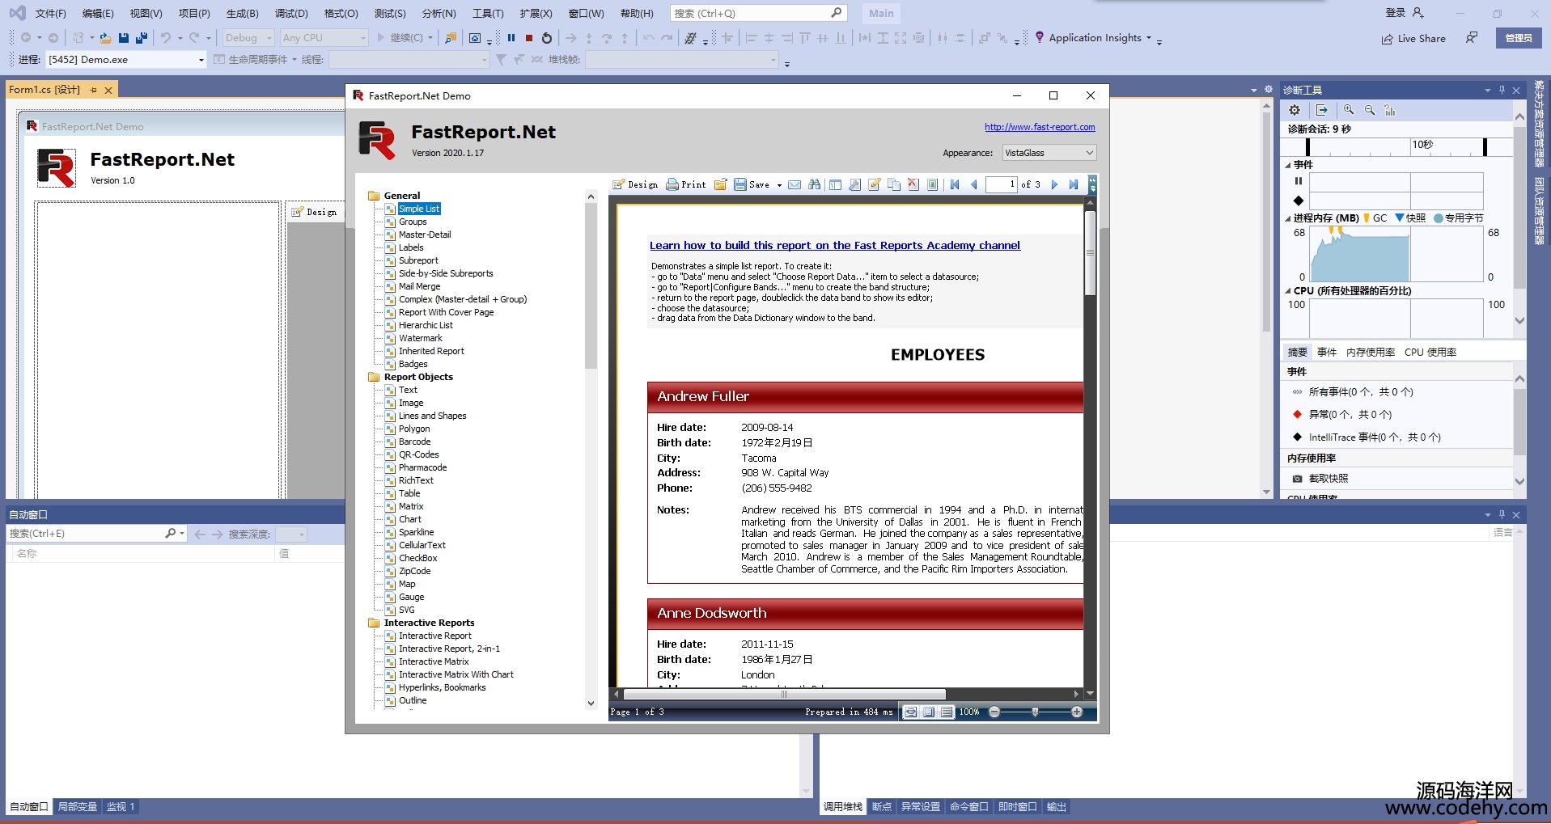Click Visual Studio search box 搜索 (Ctrl+Q)
Image resolution: width=1551 pixels, height=824 pixels.
point(758,13)
